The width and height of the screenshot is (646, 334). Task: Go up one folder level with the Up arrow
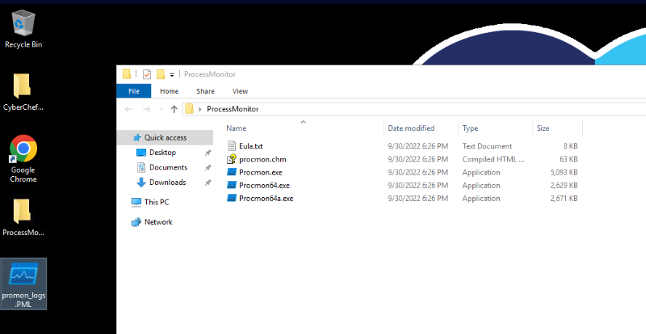[x=174, y=109]
